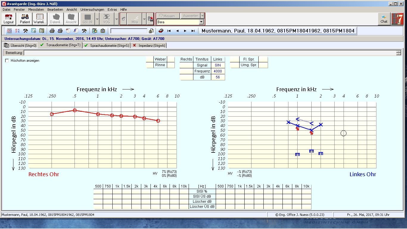
Task: Open dropdown arrow next to GSI 39
Action: [x=97, y=19]
